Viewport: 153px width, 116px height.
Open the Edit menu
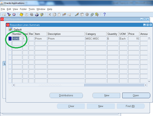(x=9, y=9)
